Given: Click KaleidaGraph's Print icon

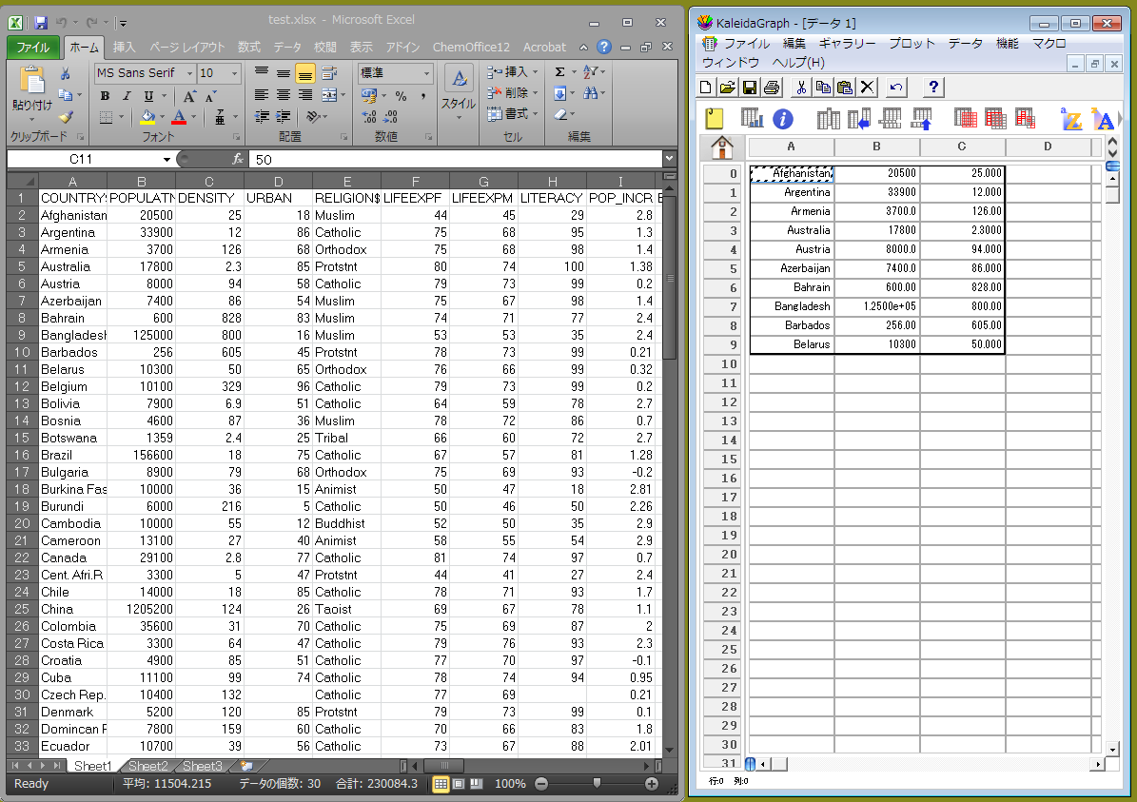Looking at the screenshot, I should pos(773,88).
